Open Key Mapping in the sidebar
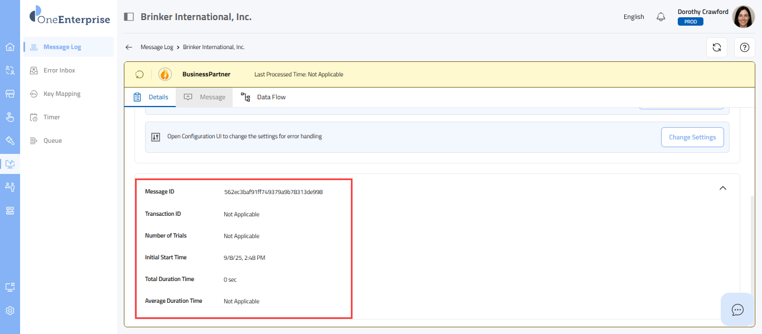 pyautogui.click(x=62, y=94)
